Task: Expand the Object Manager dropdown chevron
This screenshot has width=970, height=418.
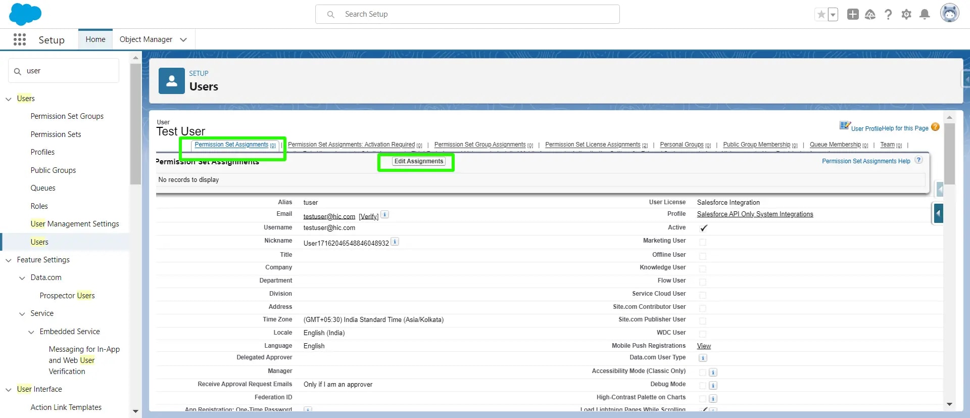Action: point(183,39)
